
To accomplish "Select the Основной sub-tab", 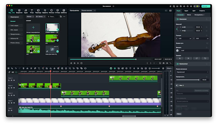I will point(180,15).
